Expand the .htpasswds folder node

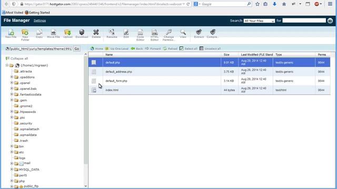(12, 112)
